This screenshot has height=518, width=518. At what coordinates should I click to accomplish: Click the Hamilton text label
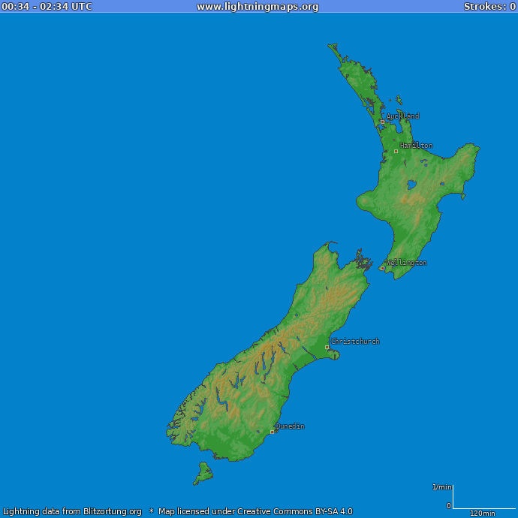tap(416, 146)
